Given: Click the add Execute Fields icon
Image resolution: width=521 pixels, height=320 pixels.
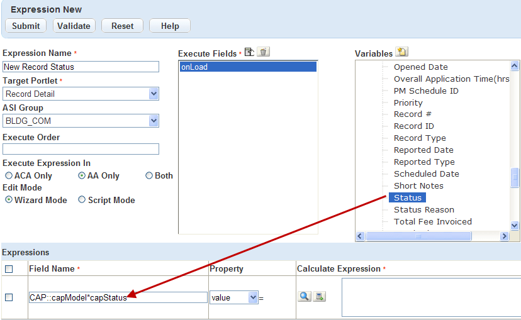Looking at the screenshot, I should point(249,52).
